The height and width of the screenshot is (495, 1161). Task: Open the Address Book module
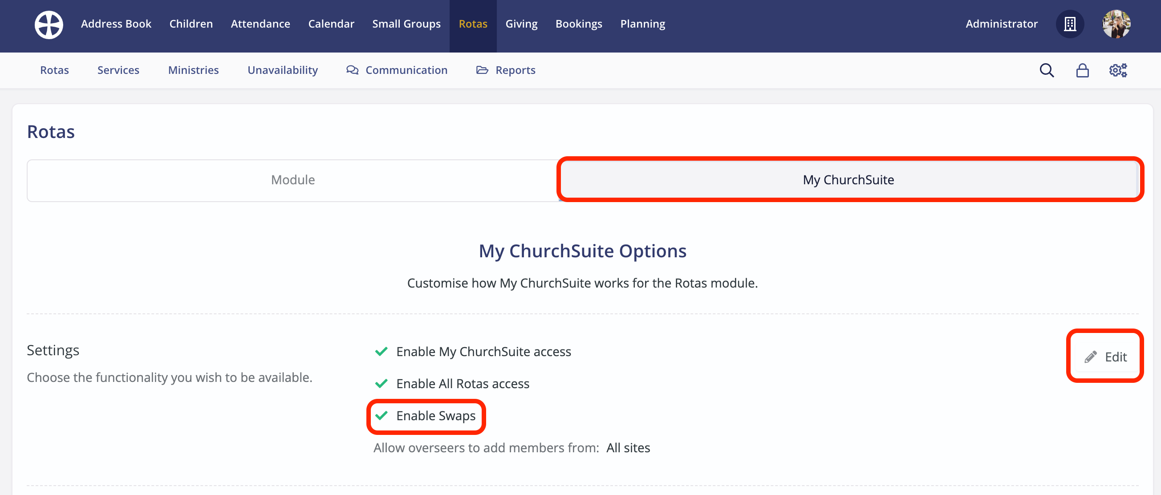point(116,24)
